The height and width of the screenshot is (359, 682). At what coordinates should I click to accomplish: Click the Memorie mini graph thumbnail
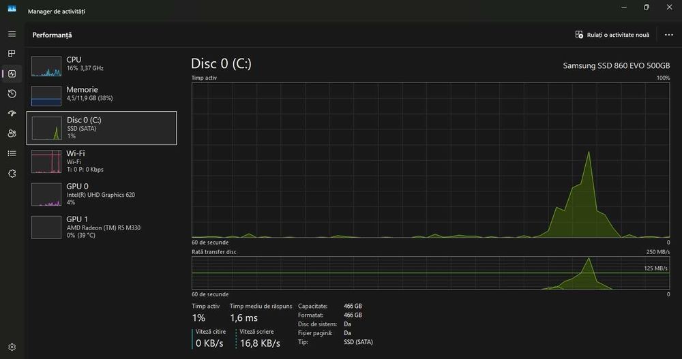click(46, 96)
